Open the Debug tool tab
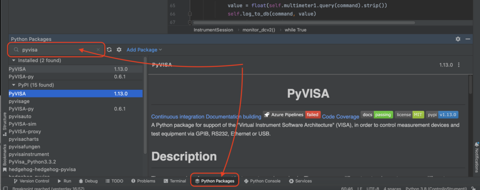Screen dimensions: 480x190 pos(88,181)
